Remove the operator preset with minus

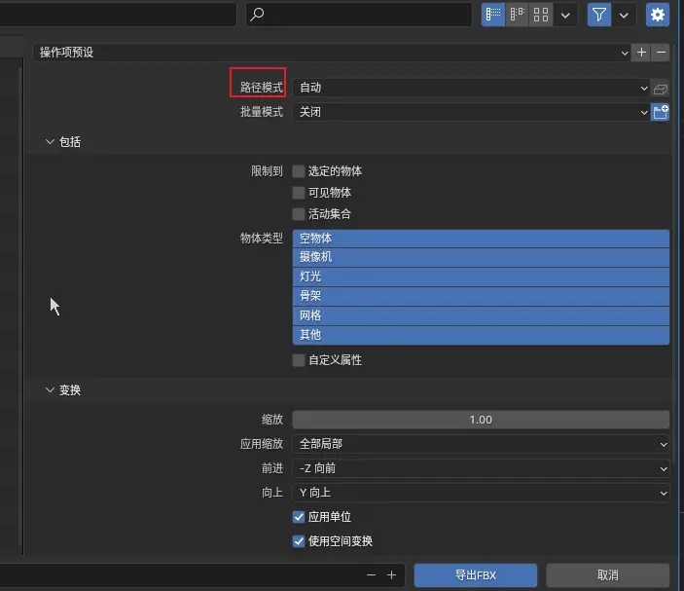point(661,53)
